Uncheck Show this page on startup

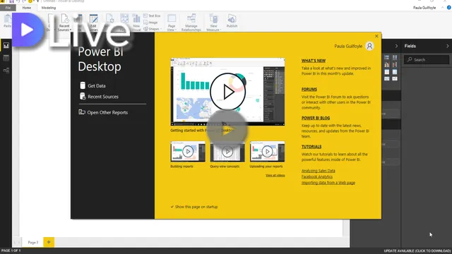point(194,207)
